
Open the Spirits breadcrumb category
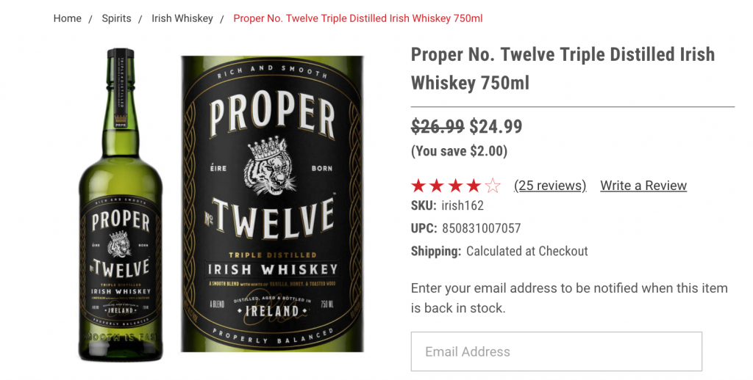pyautogui.click(x=117, y=18)
